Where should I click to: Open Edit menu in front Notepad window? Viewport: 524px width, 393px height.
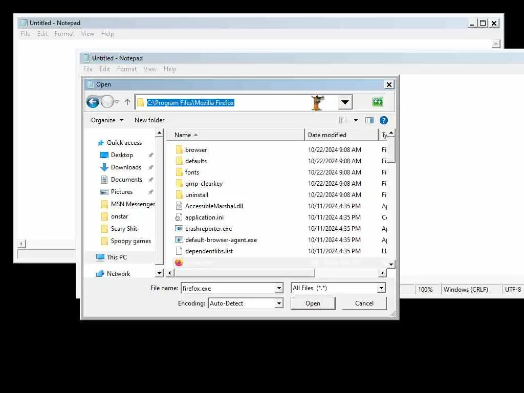click(x=104, y=69)
